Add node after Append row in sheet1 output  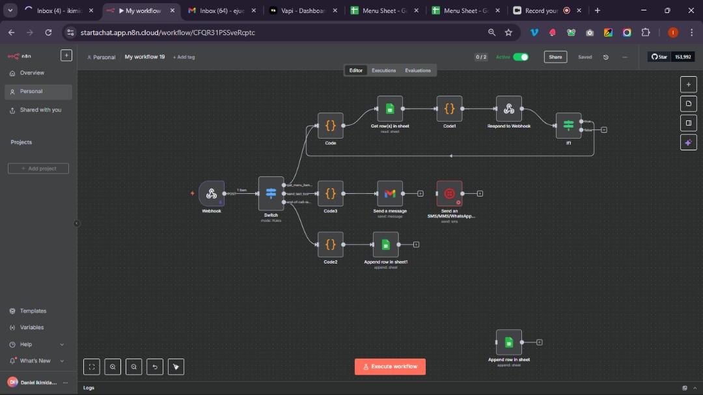click(x=416, y=244)
